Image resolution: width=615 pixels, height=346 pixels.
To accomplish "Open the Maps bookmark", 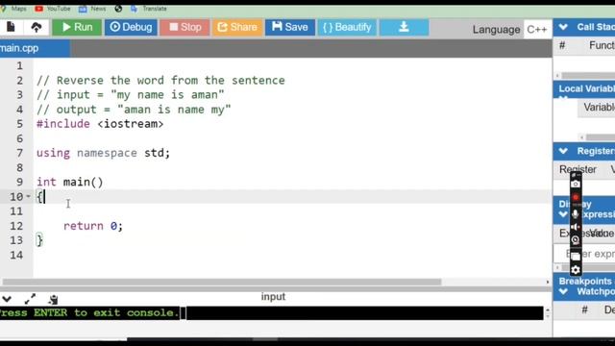I will tap(14, 9).
